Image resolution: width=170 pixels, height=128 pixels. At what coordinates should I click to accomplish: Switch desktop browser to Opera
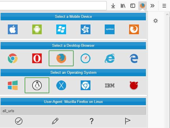pyautogui.click(x=37, y=58)
